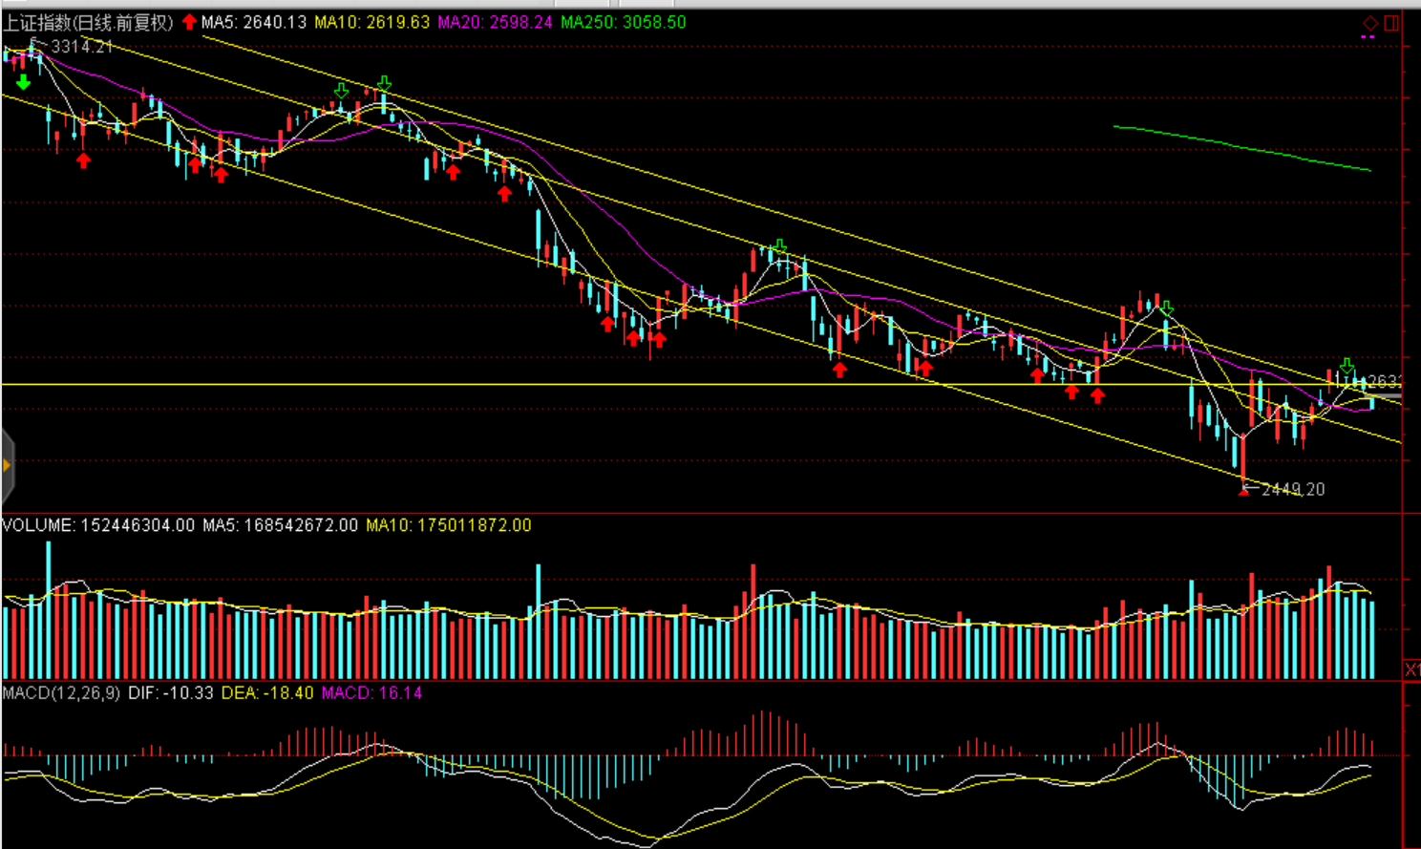Click the volume MA10: 175011872.00 label
The image size is (1421, 849).
tap(448, 525)
